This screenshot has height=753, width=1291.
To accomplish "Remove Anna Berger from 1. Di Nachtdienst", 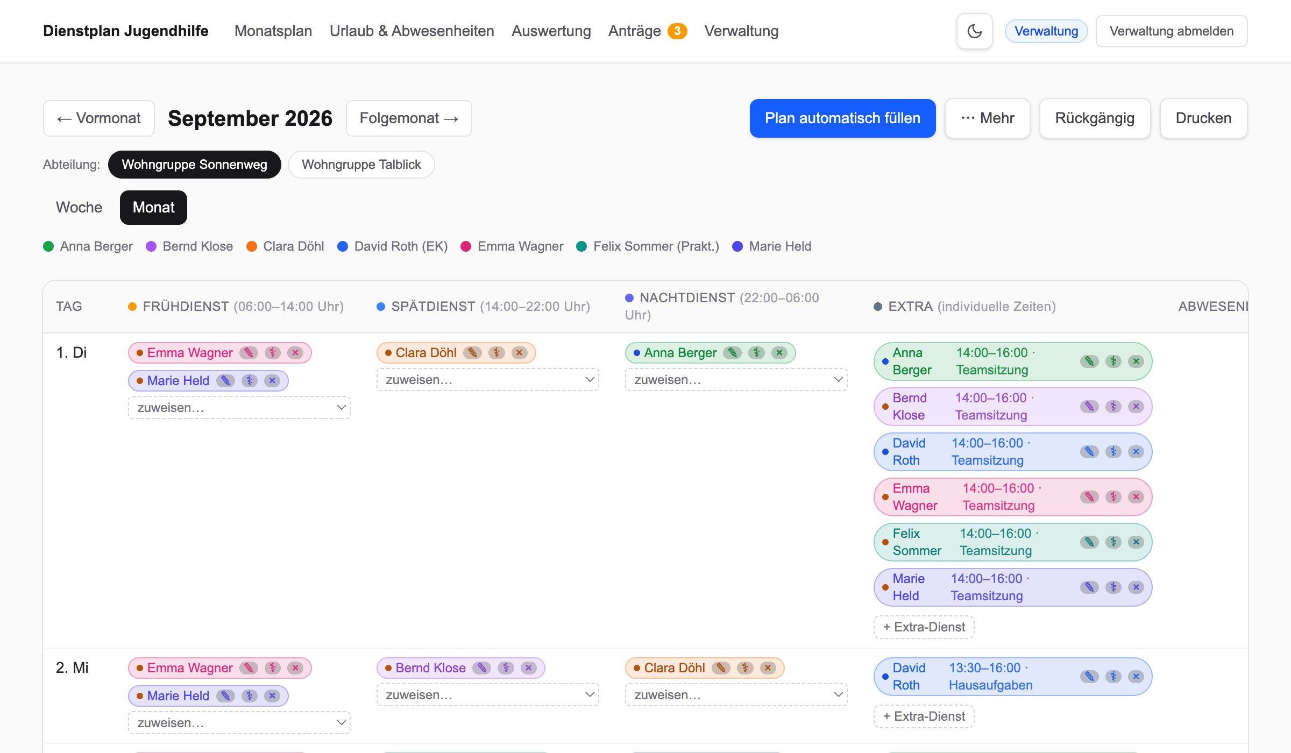I will 779,353.
